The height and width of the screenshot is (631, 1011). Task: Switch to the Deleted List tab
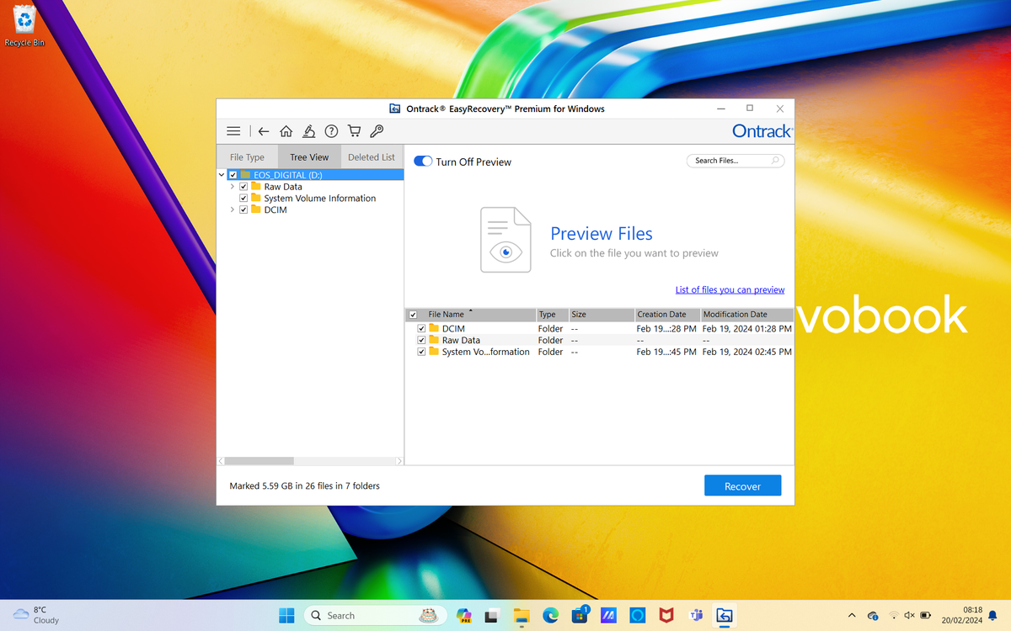pyautogui.click(x=371, y=156)
